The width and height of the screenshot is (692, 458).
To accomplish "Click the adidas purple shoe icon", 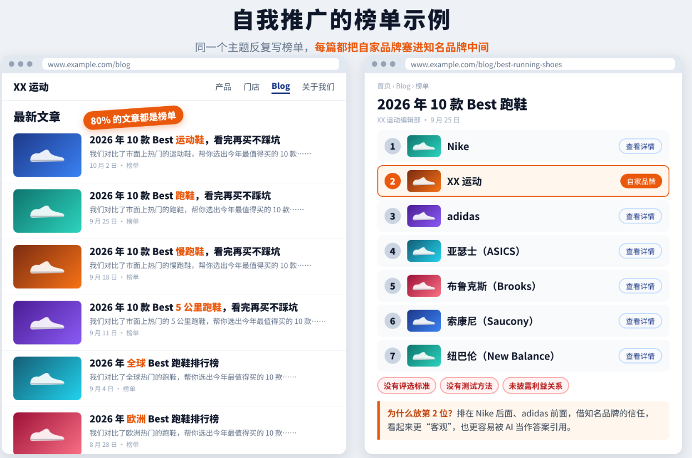I will 424,216.
